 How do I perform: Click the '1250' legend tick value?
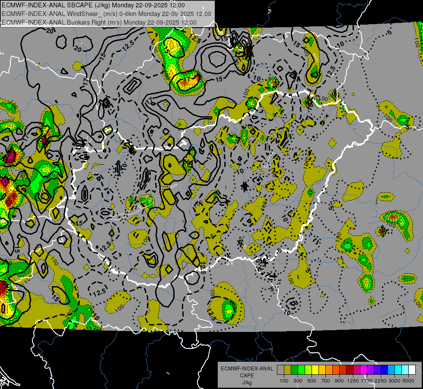pos(353,381)
